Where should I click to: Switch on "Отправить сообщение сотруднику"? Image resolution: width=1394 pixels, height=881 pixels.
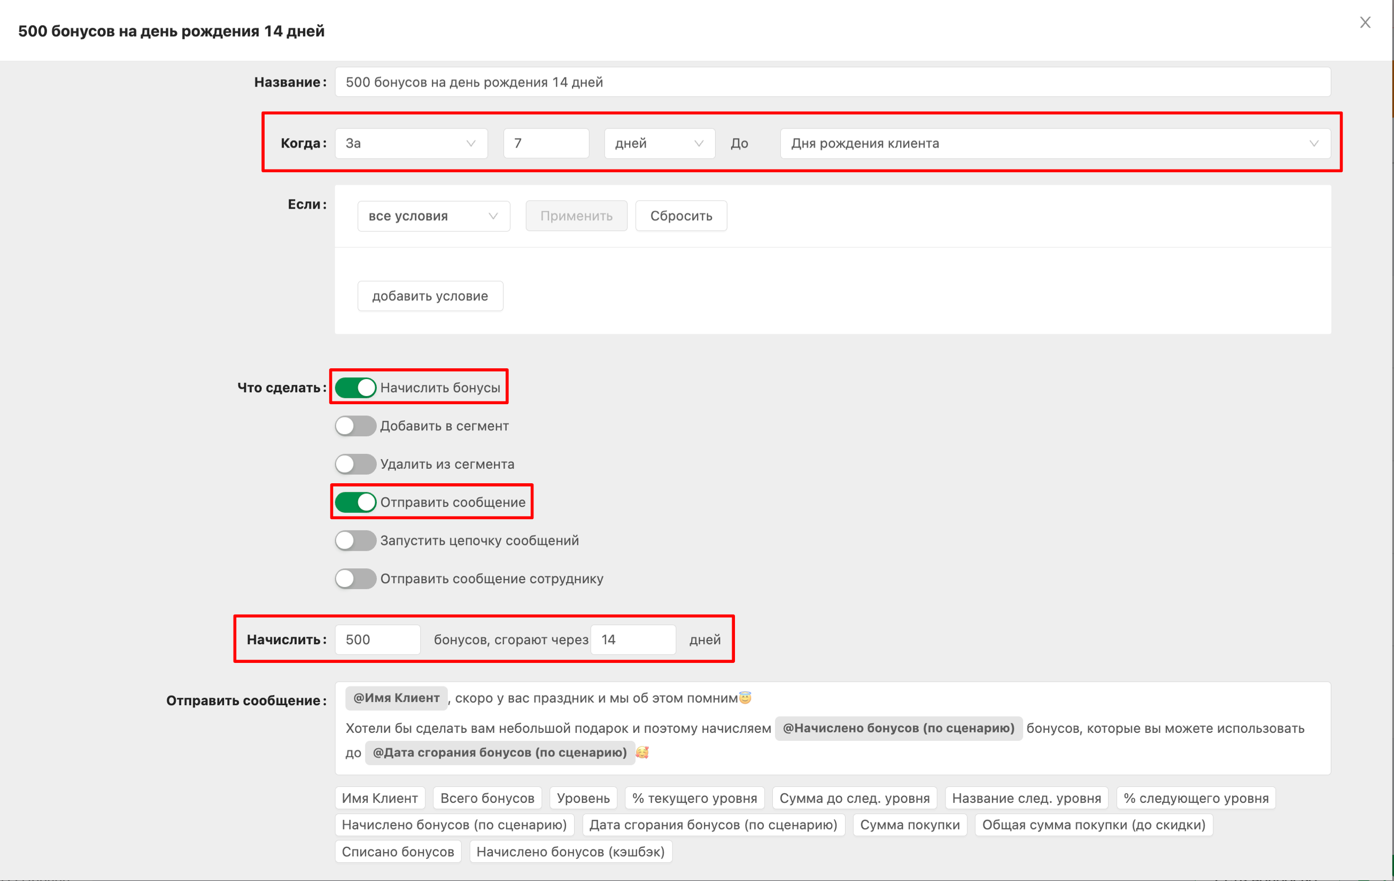[x=355, y=578]
